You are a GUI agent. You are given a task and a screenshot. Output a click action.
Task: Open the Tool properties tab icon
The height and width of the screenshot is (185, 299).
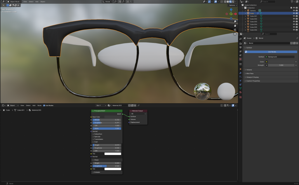[240, 39]
